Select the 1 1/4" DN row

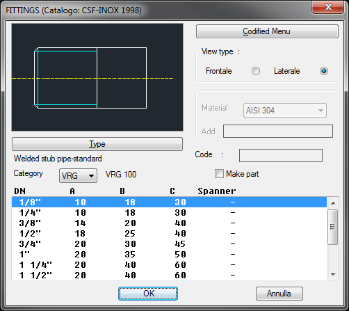(x=169, y=265)
